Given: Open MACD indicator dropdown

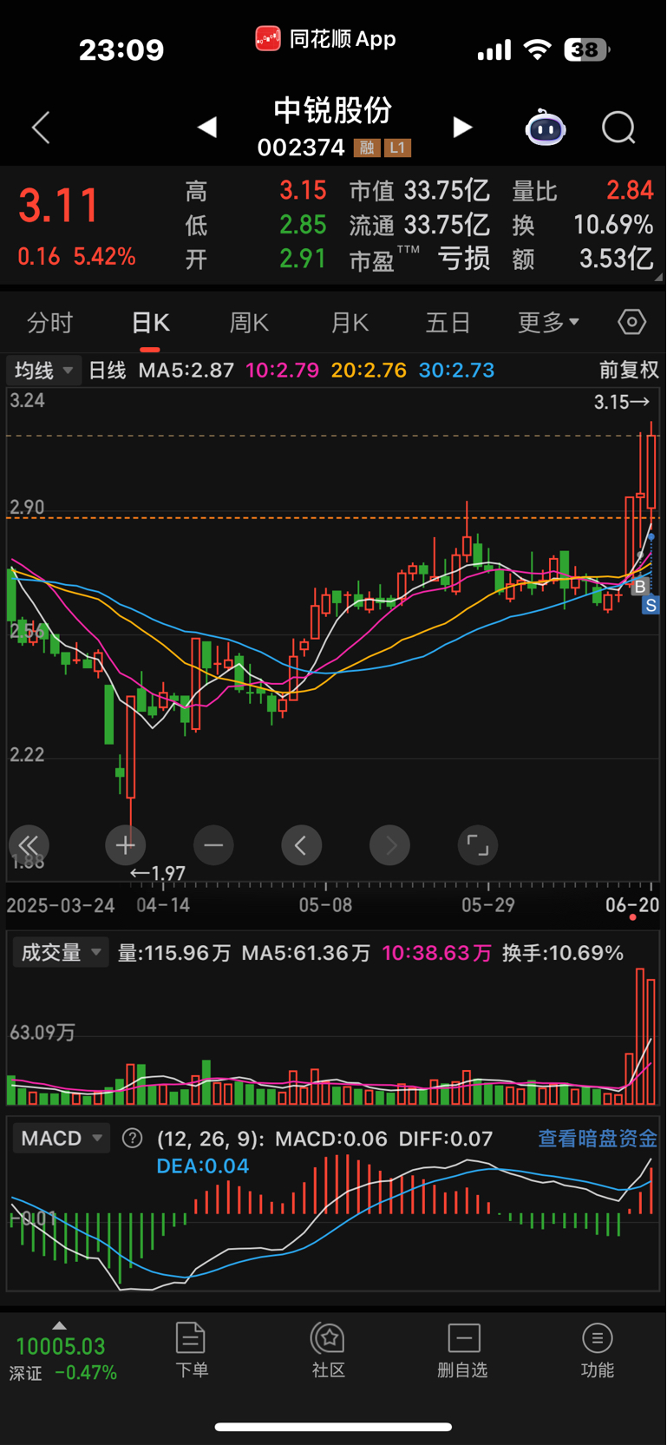Looking at the screenshot, I should (x=61, y=1138).
